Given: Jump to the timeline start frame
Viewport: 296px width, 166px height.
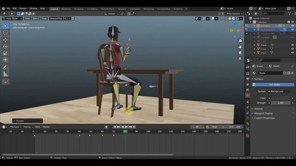Looking at the screenshot, I should pos(115,127).
